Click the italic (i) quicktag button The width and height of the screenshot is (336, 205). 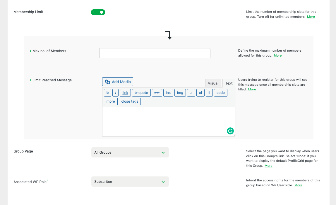(x=116, y=93)
